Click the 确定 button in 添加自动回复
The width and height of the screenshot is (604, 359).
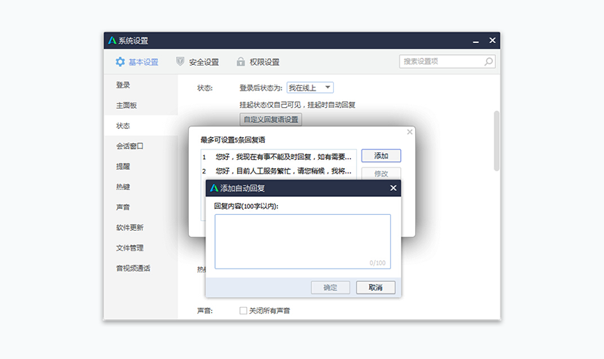coord(331,287)
